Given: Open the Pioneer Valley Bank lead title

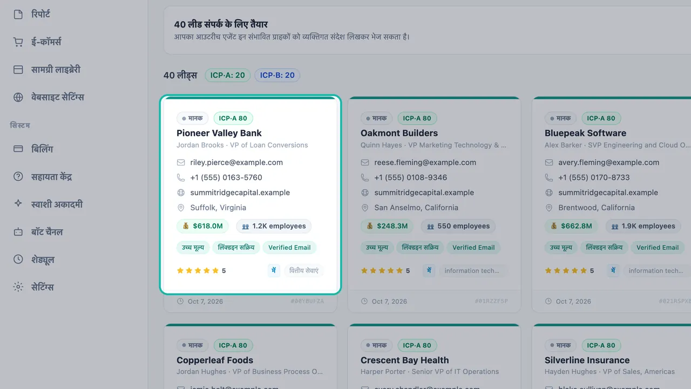Looking at the screenshot, I should (219, 133).
